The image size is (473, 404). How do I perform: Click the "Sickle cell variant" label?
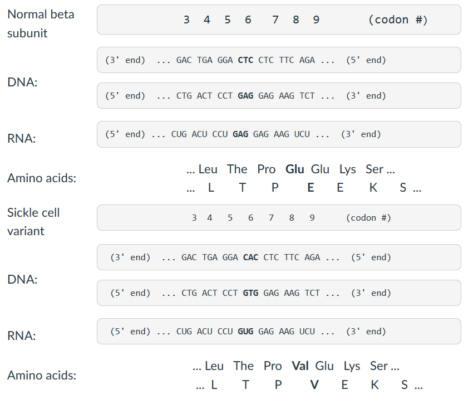(x=33, y=221)
